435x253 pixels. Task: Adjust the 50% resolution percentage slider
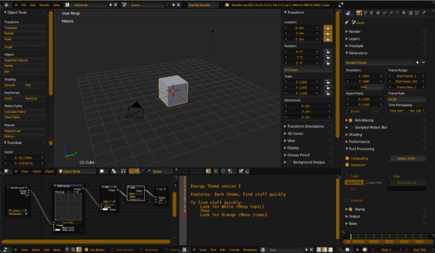364,87
